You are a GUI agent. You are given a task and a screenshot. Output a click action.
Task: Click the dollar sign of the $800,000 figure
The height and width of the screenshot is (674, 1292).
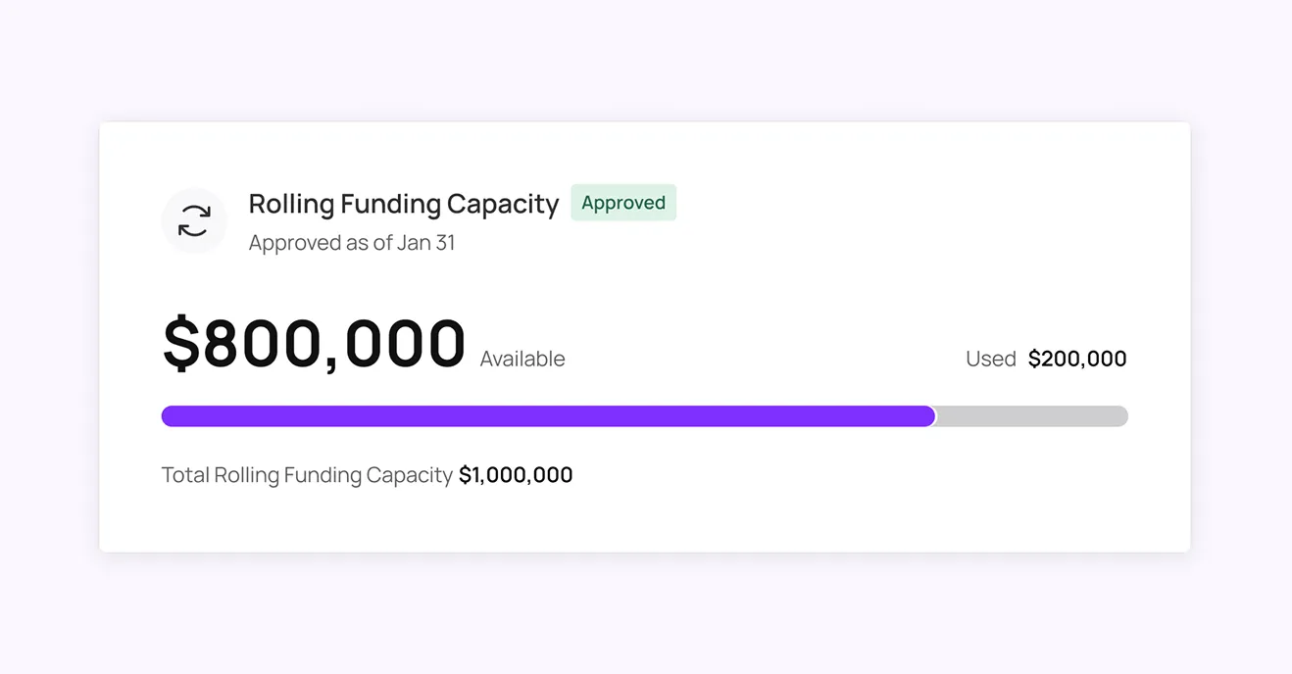[x=181, y=344]
